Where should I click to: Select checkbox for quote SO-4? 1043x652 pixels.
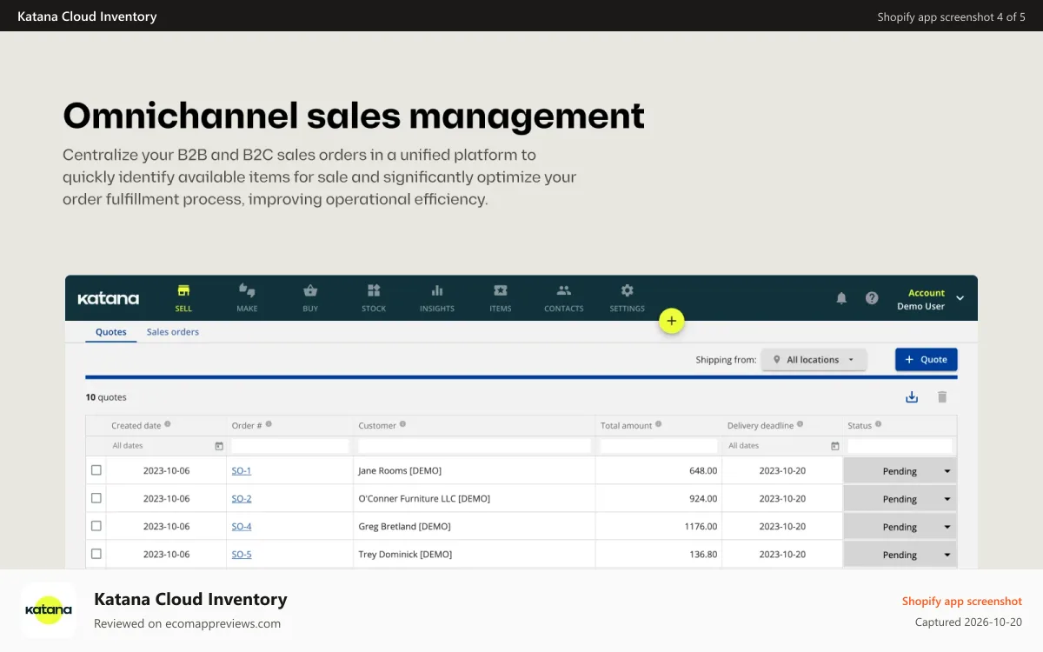tap(96, 526)
